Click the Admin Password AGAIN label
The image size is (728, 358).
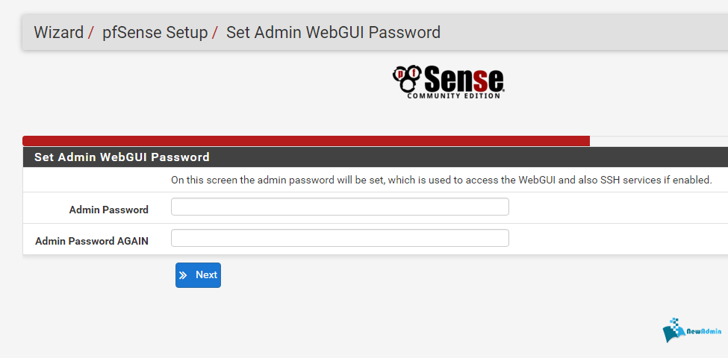(92, 241)
